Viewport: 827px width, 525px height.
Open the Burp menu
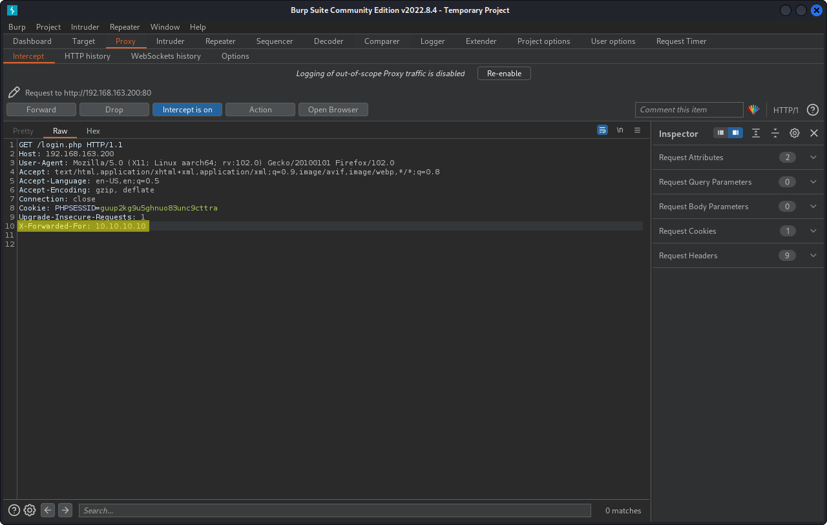17,27
